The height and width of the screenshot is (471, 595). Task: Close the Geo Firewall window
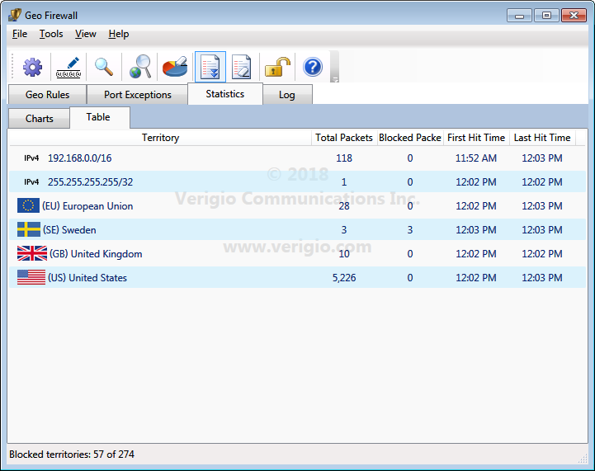574,16
